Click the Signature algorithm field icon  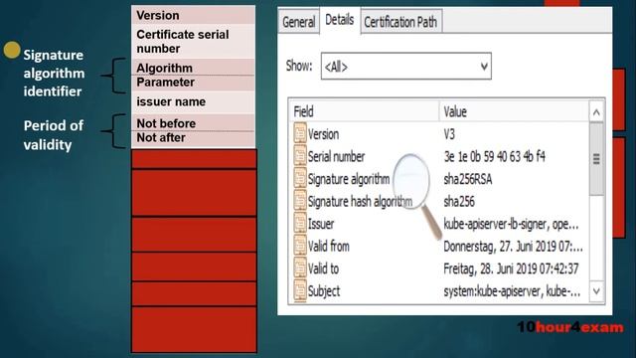click(300, 178)
